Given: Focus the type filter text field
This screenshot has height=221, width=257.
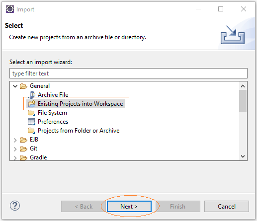Looking at the screenshot, I should 128,74.
